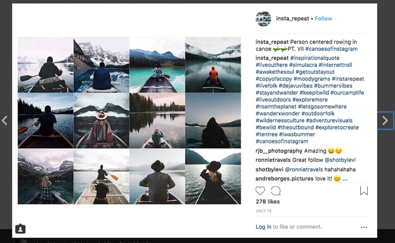Open the three-dots more options menu
395x243 pixels.
[364, 227]
